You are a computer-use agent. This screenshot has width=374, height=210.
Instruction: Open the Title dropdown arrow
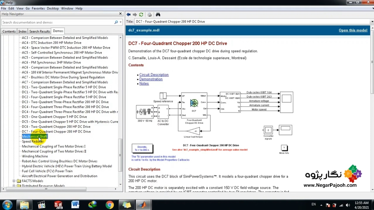372,22
